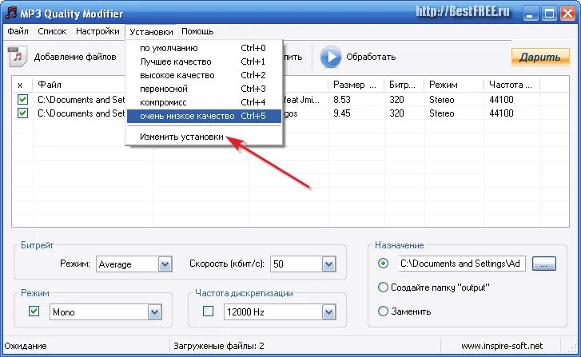Click the x column header

pos(22,85)
